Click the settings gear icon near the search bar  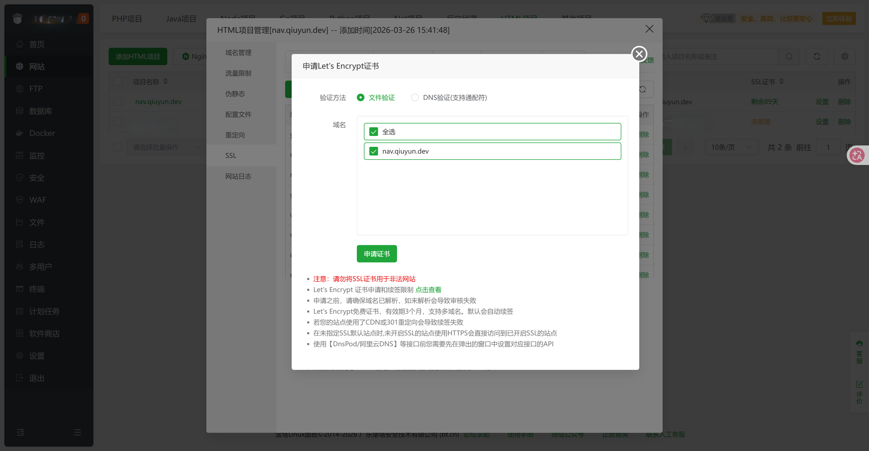tap(845, 56)
